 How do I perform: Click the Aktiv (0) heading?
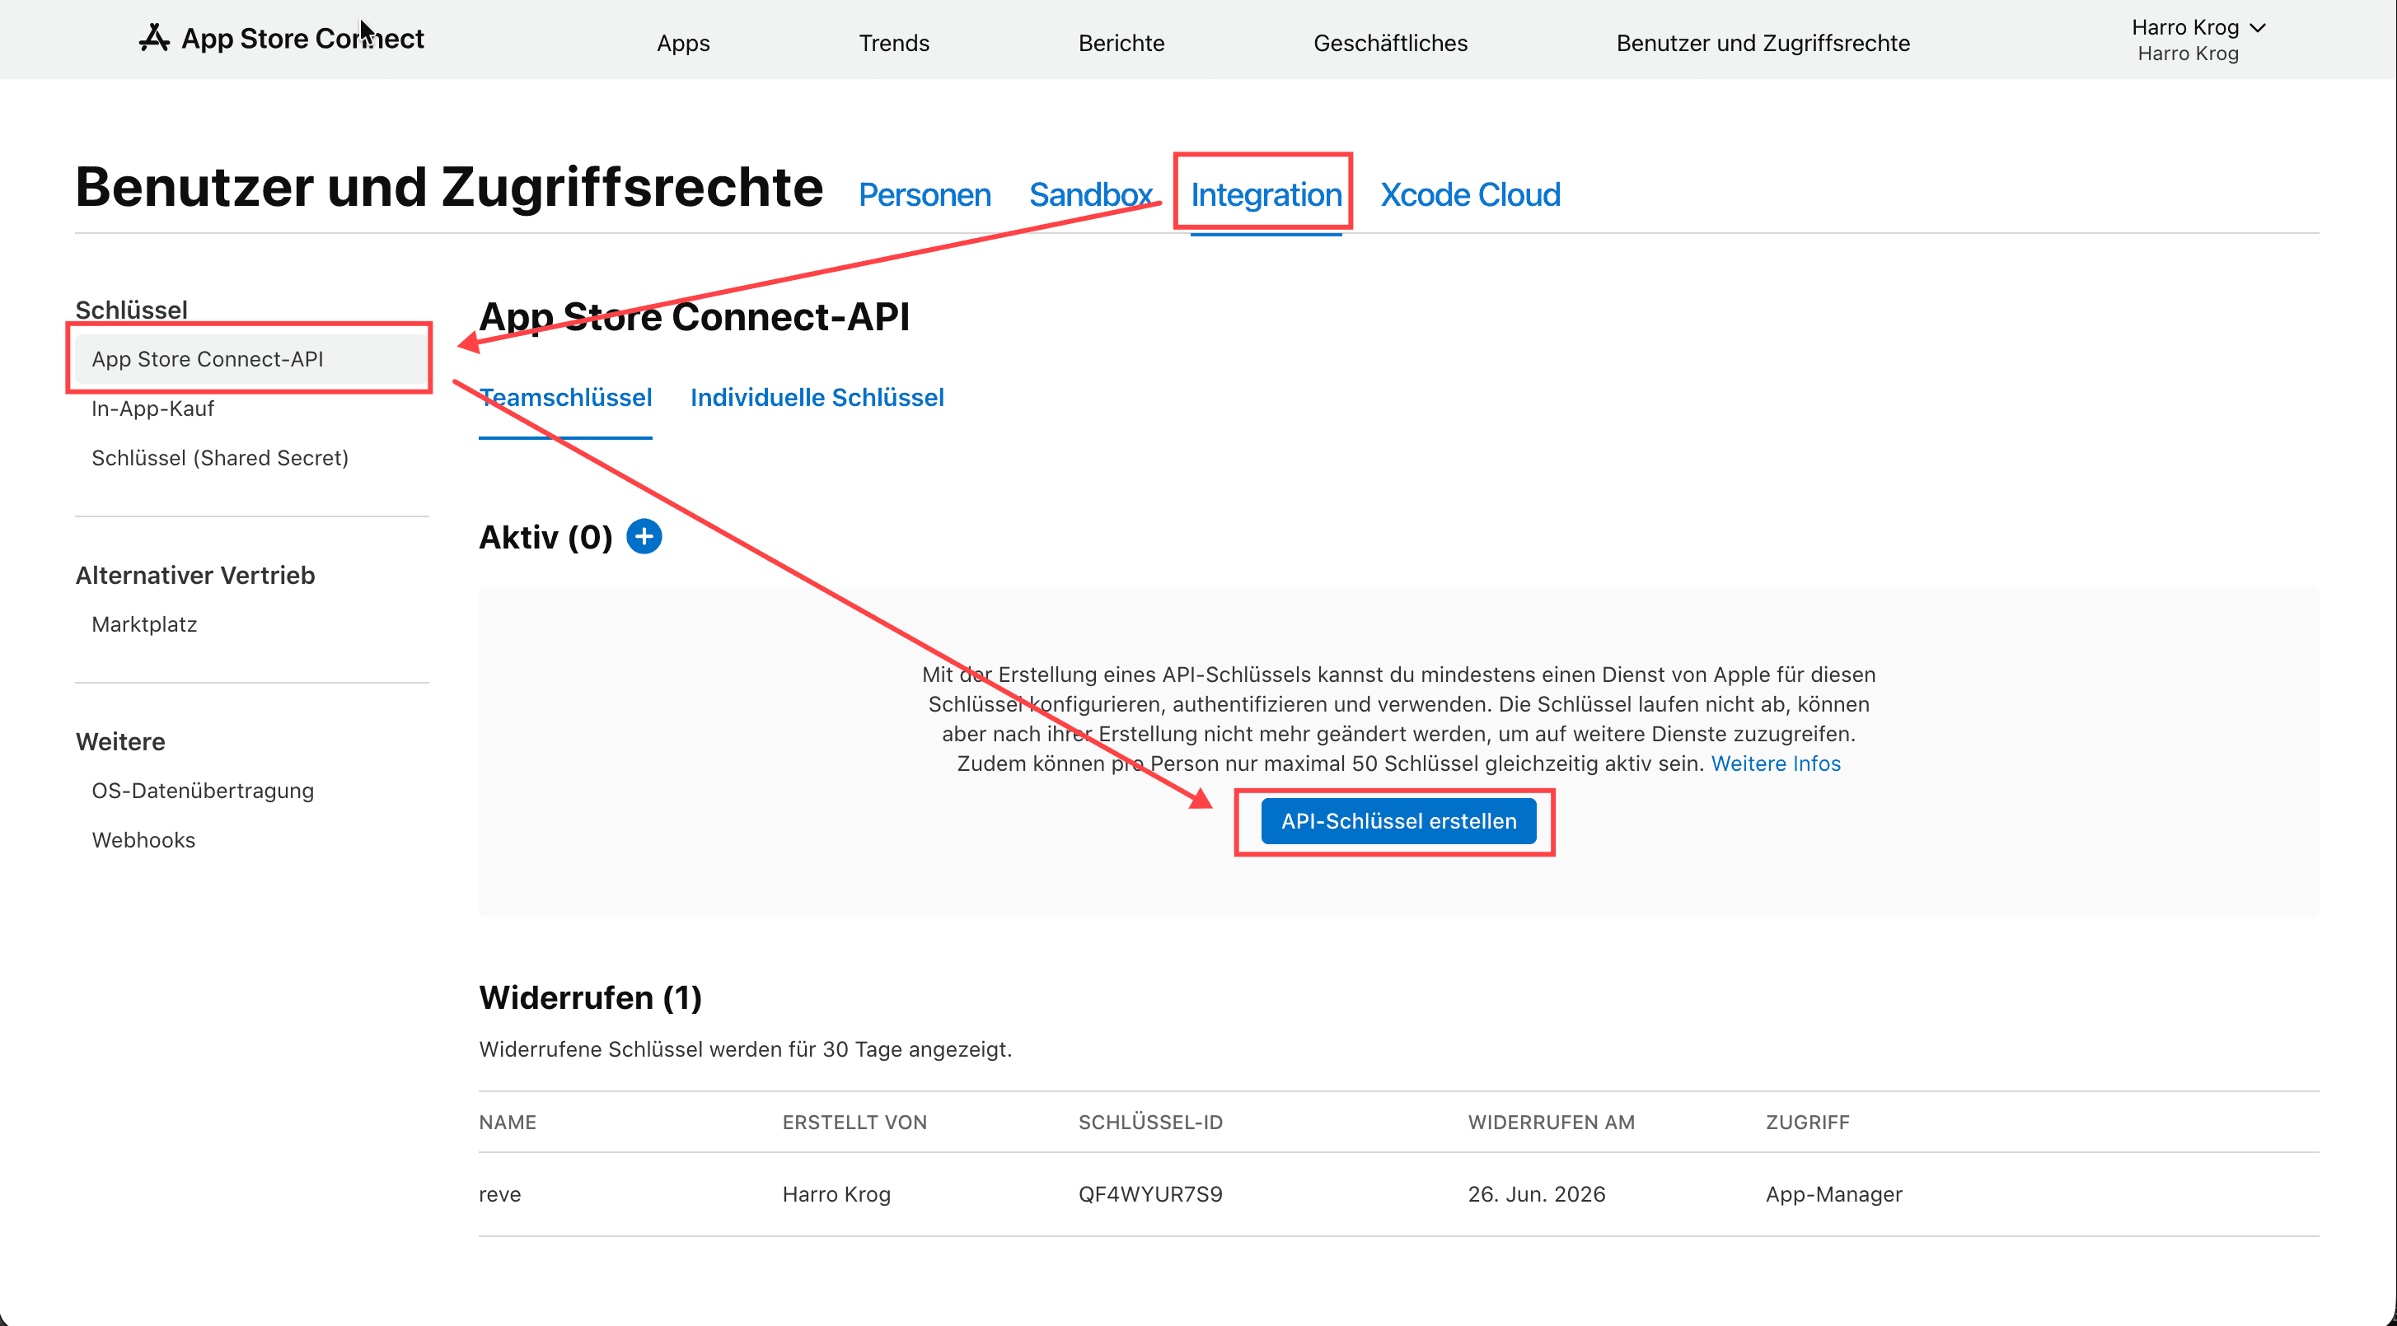[x=545, y=538]
